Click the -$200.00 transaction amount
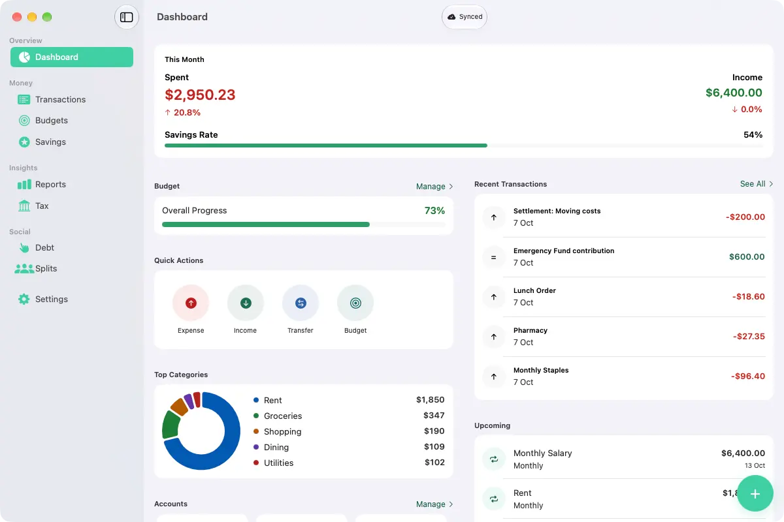The width and height of the screenshot is (784, 522). [745, 217]
